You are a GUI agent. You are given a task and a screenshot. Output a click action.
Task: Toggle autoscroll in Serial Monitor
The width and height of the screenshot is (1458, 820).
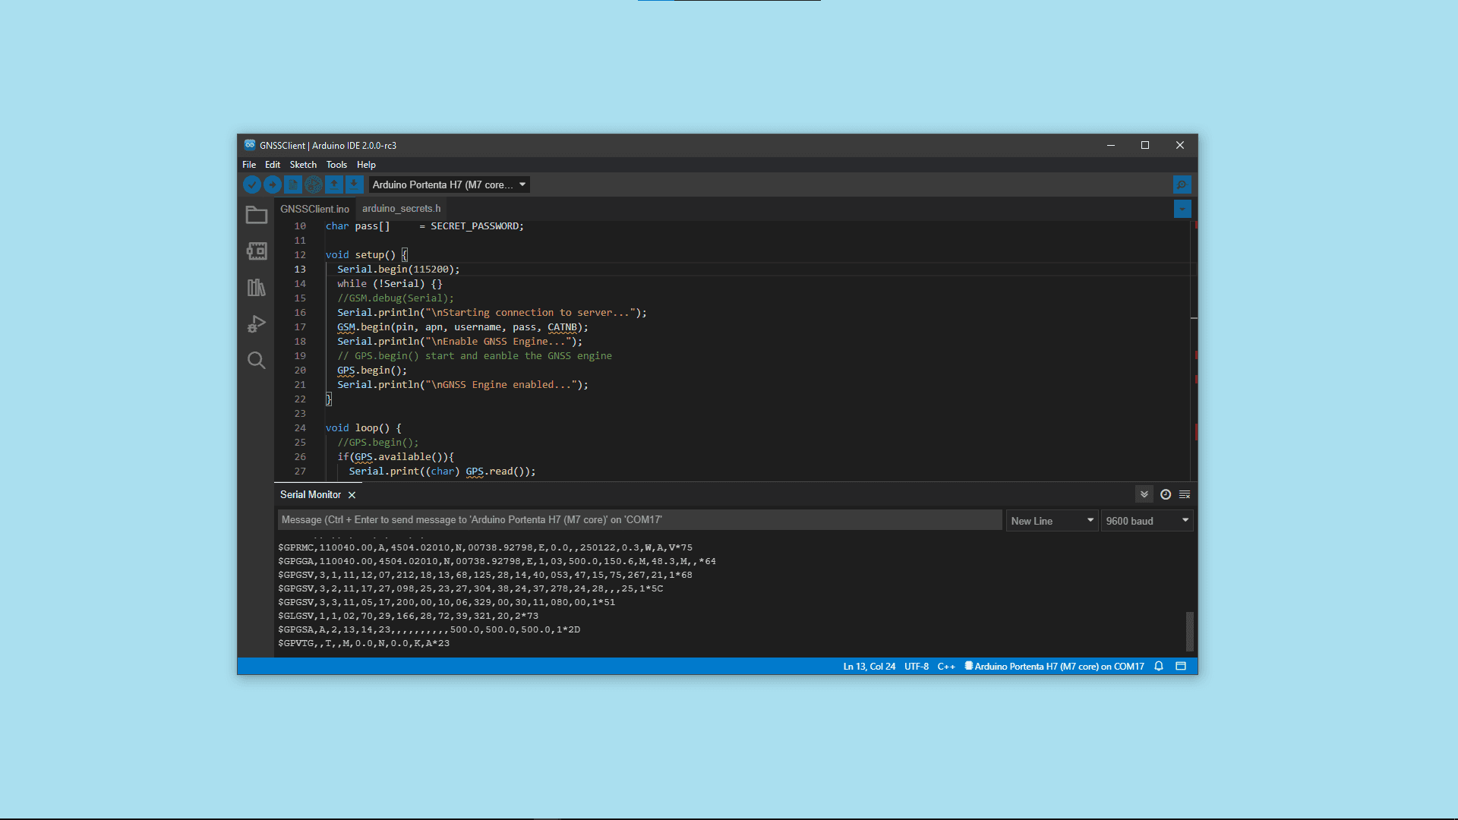point(1144,494)
